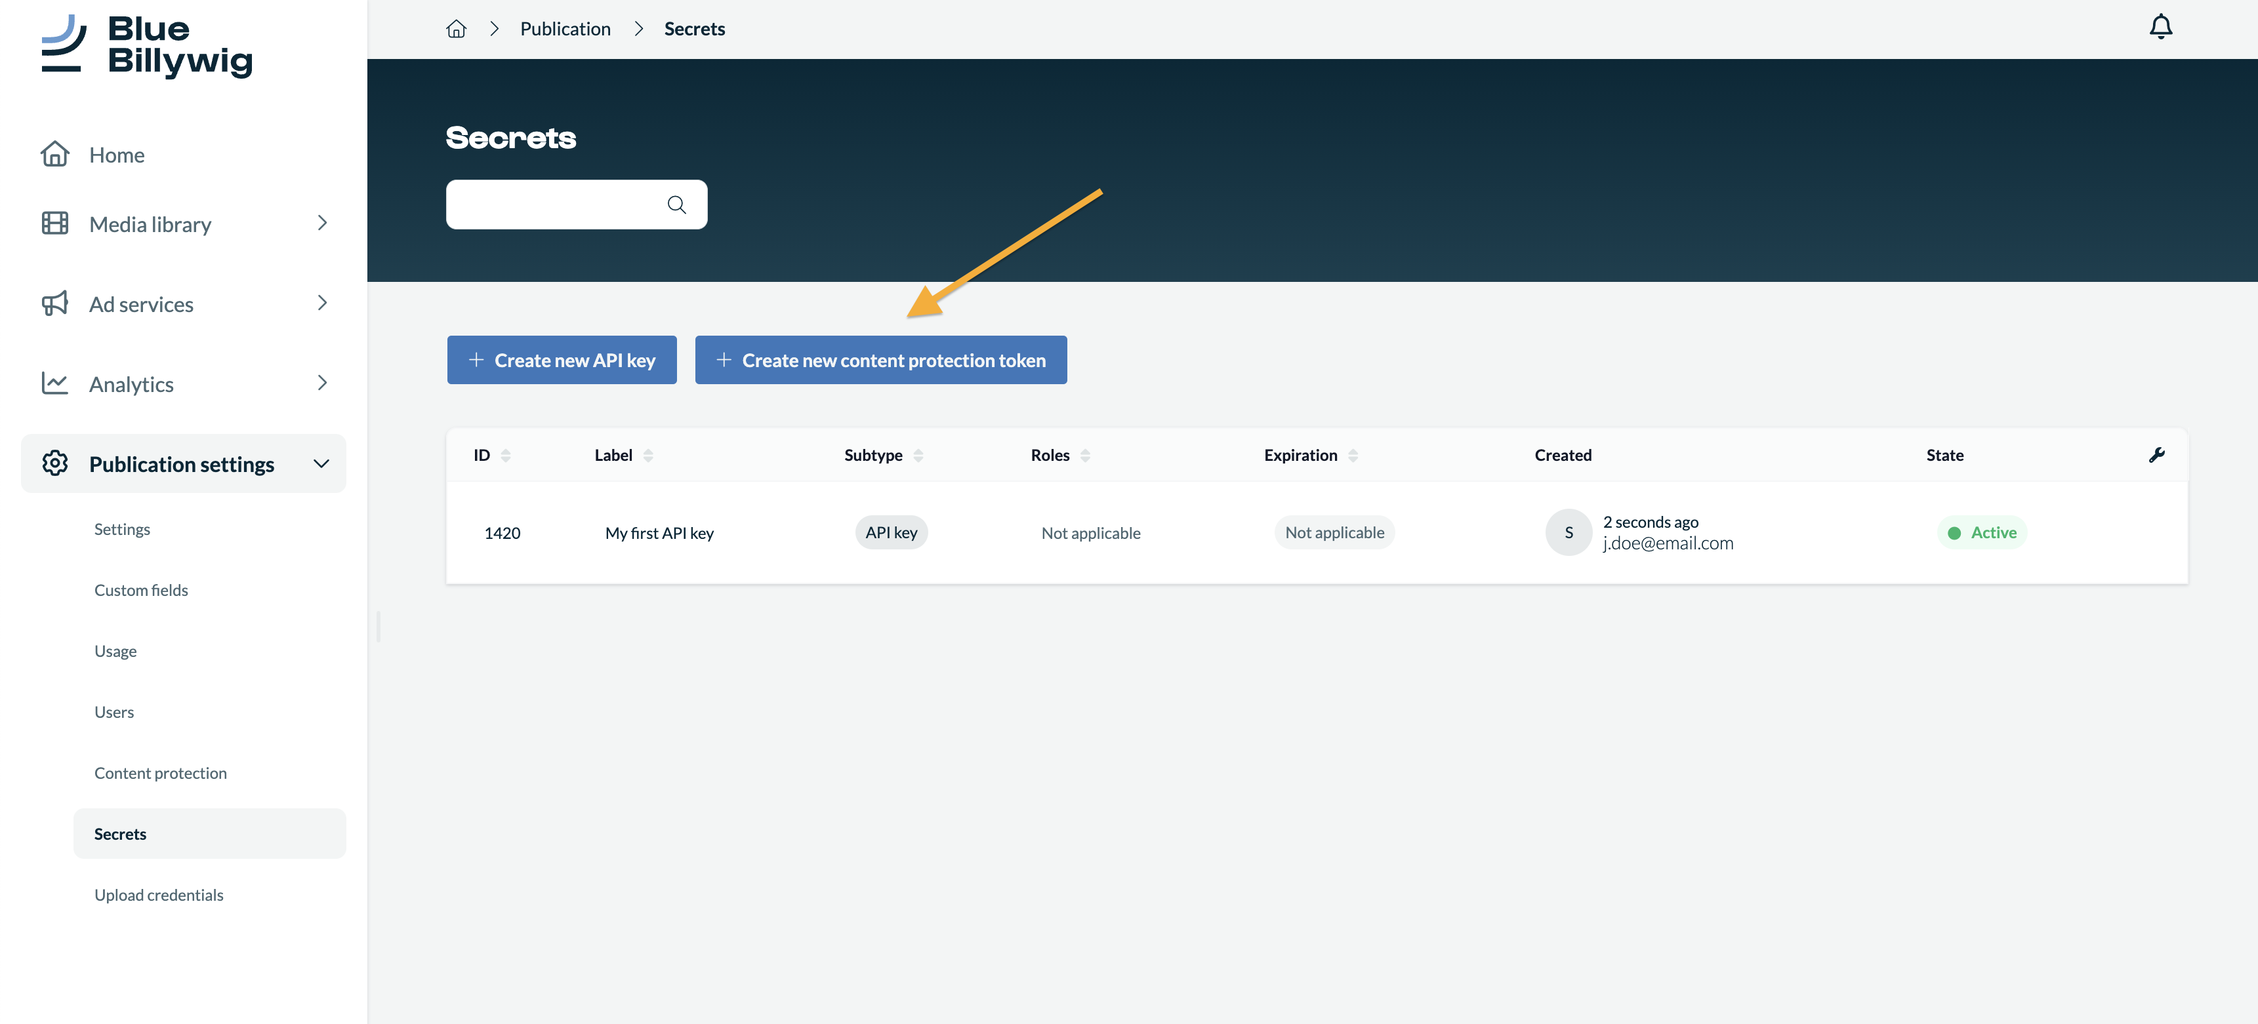Click the Roles Not applicable text

(x=1090, y=532)
